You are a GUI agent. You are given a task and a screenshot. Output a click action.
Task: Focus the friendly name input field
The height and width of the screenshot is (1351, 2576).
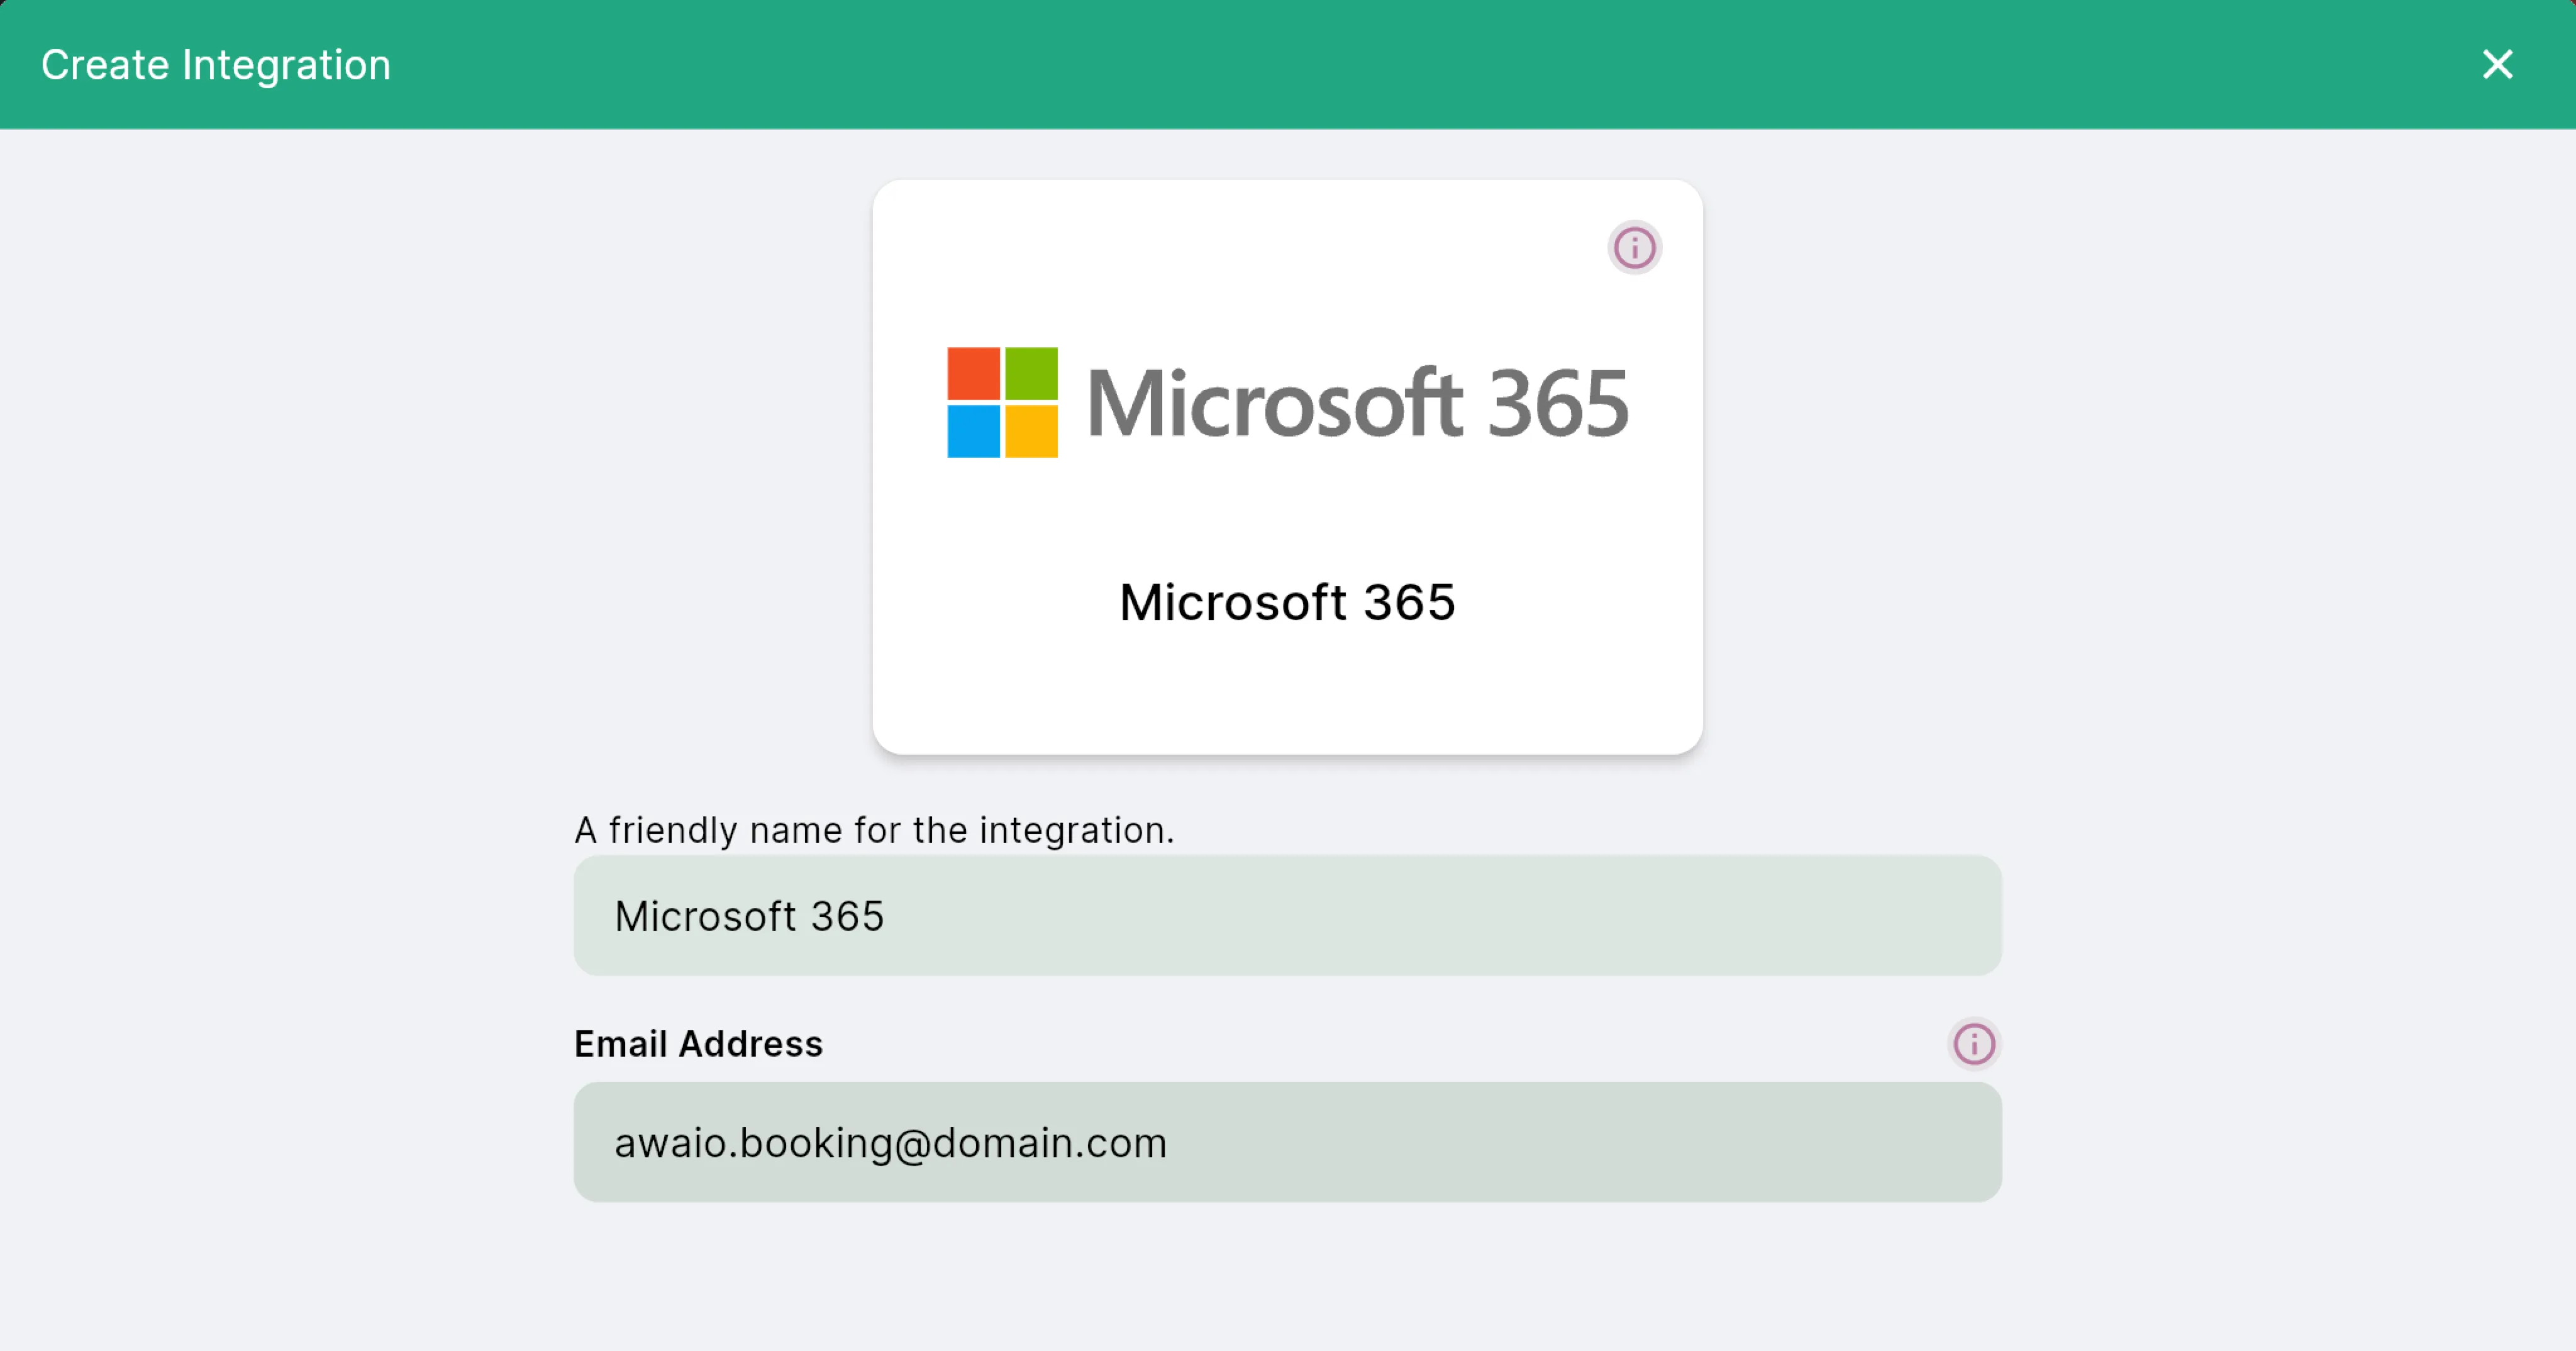(x=1287, y=915)
